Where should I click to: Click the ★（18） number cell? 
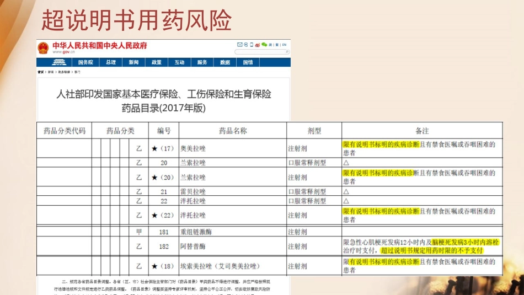tap(163, 266)
